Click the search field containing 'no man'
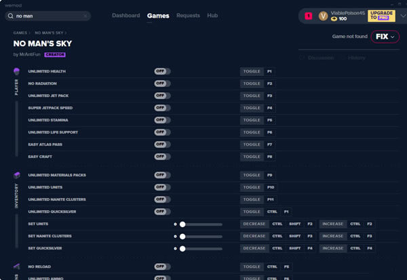This screenshot has width=407, height=280. point(47,16)
